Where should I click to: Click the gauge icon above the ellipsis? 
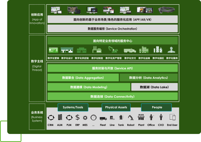click(x=94, y=118)
